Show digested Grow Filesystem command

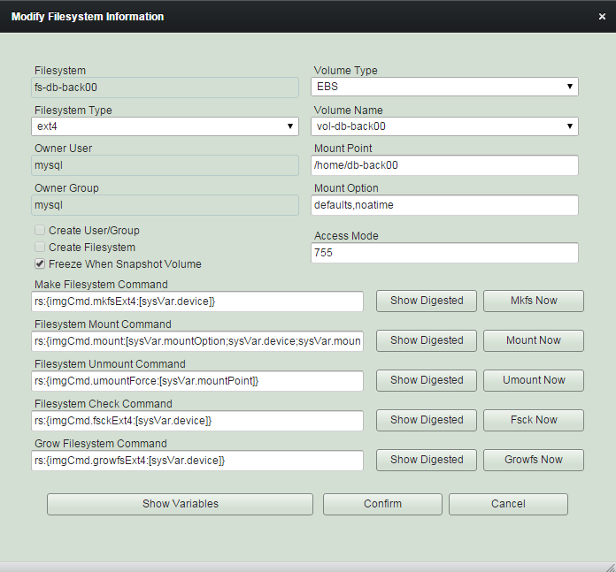tap(427, 460)
